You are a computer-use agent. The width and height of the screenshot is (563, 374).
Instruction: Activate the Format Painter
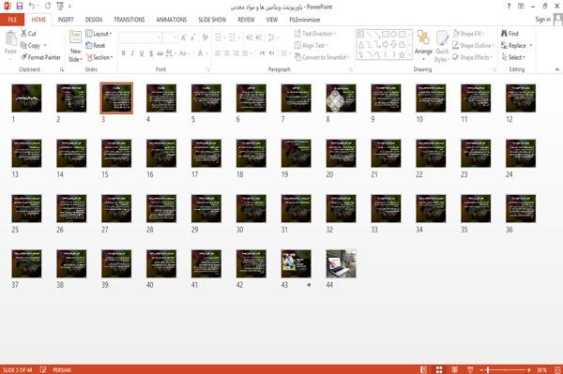(x=40, y=57)
